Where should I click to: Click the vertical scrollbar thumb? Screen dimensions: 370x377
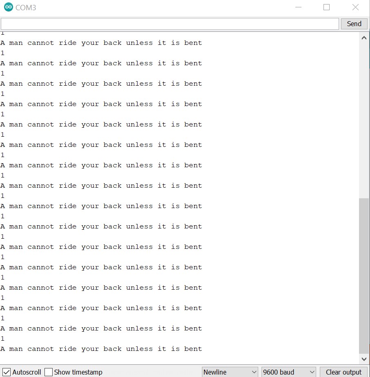[364, 276]
